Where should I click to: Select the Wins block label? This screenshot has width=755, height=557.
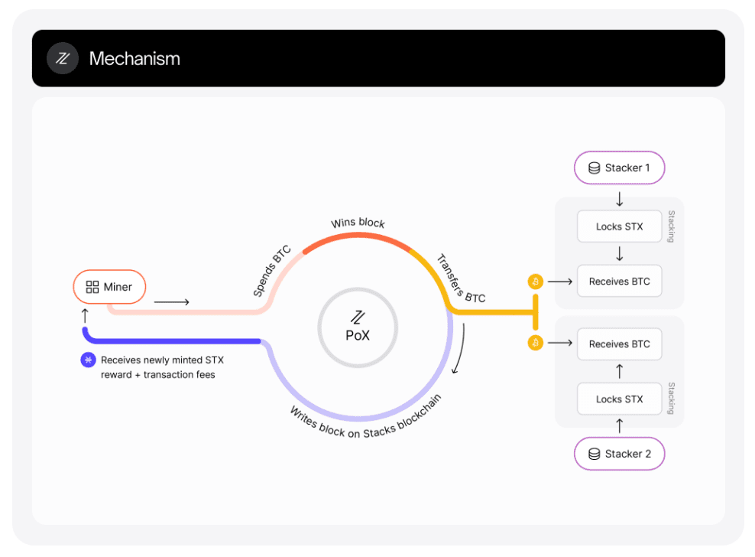click(358, 222)
